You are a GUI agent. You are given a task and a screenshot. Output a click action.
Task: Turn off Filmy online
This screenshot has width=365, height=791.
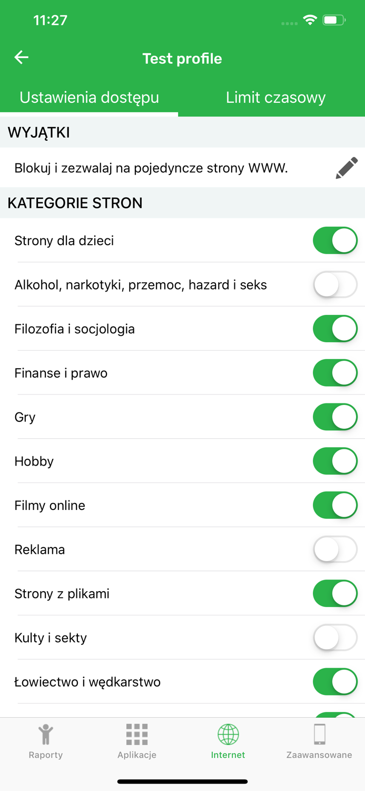[x=336, y=505]
